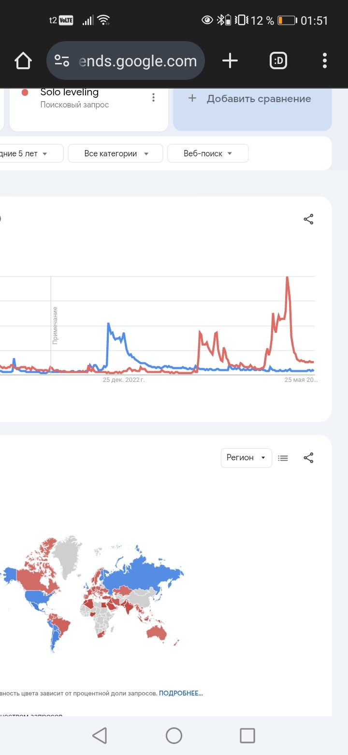
Task: Click the Solo leveling red color dot
Action: click(25, 92)
